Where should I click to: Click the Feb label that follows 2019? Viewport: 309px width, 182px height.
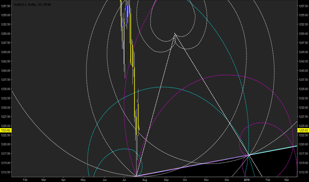click(x=268, y=180)
